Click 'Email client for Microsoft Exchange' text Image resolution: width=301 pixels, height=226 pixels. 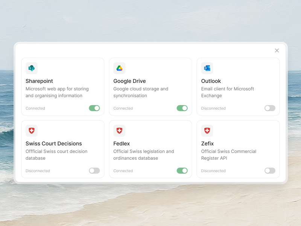coord(228,92)
